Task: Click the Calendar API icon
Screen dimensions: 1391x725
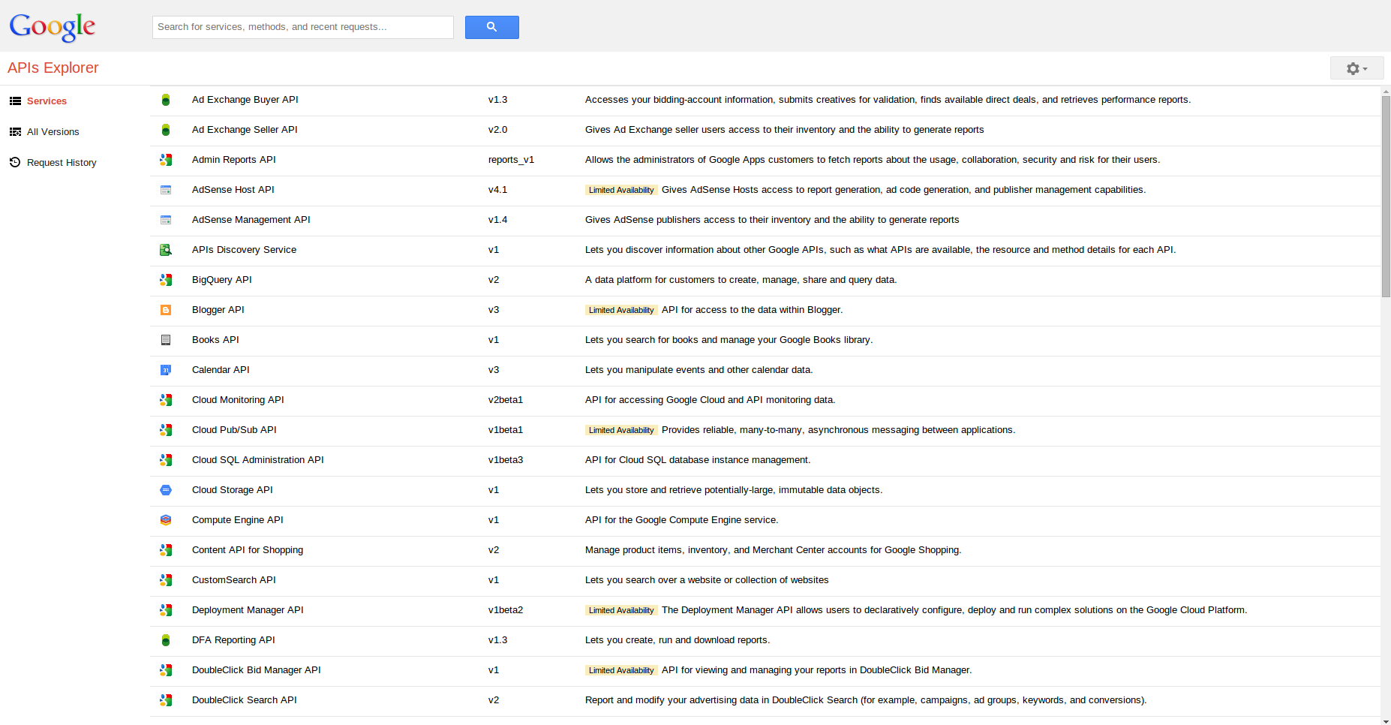Action: click(x=166, y=370)
